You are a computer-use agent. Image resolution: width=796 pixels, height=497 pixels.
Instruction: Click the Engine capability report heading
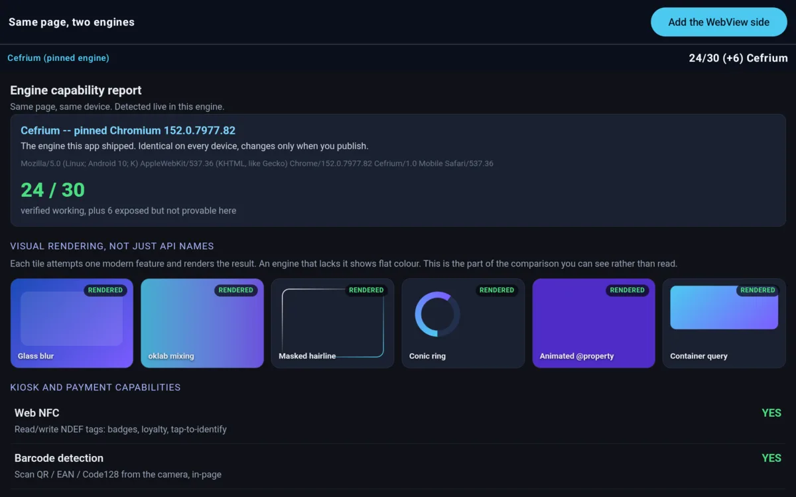coord(76,90)
